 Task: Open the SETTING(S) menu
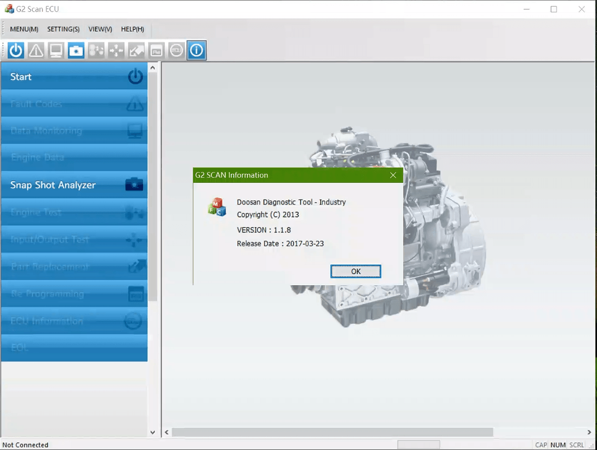[x=63, y=29]
